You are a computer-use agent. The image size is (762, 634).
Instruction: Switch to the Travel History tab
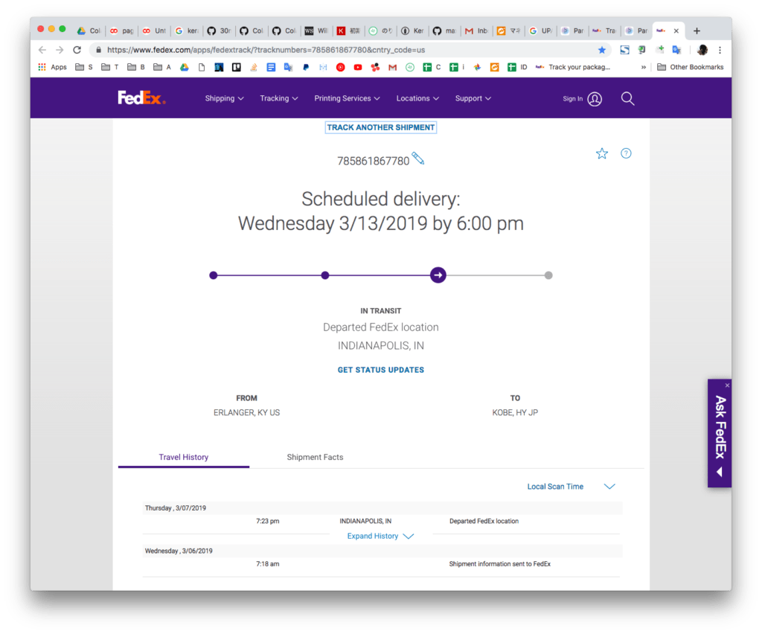(x=184, y=457)
